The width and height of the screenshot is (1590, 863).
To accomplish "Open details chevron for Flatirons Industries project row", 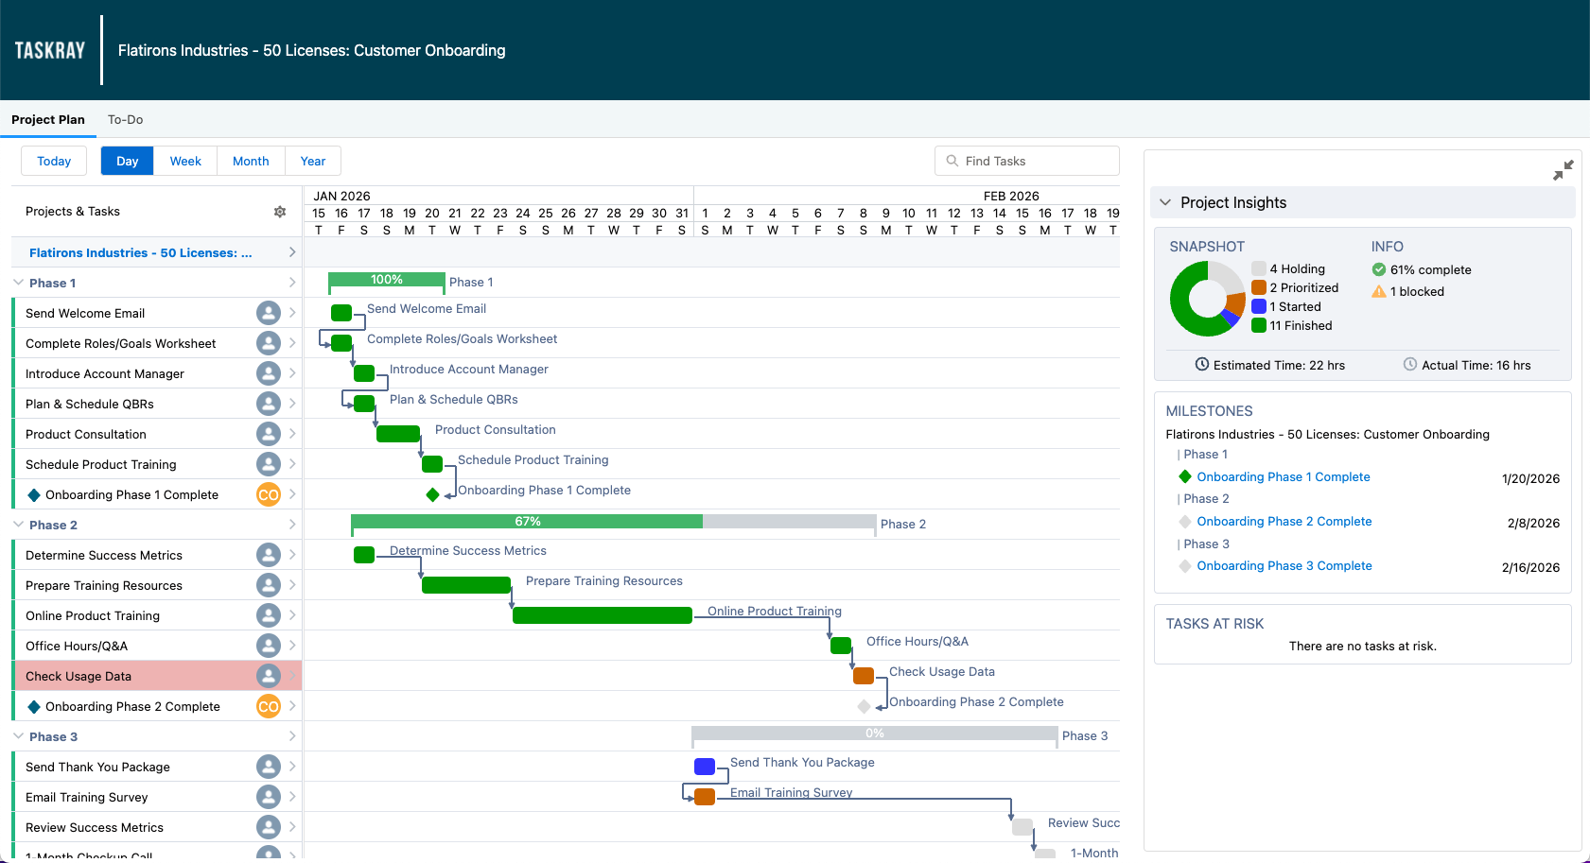I will tap(292, 252).
